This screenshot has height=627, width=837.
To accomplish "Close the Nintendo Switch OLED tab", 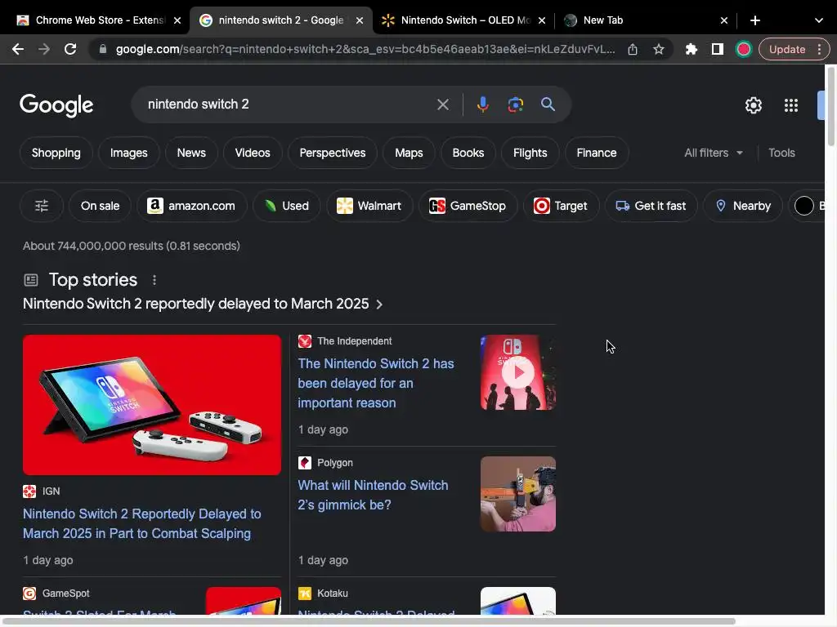I will click(x=542, y=20).
